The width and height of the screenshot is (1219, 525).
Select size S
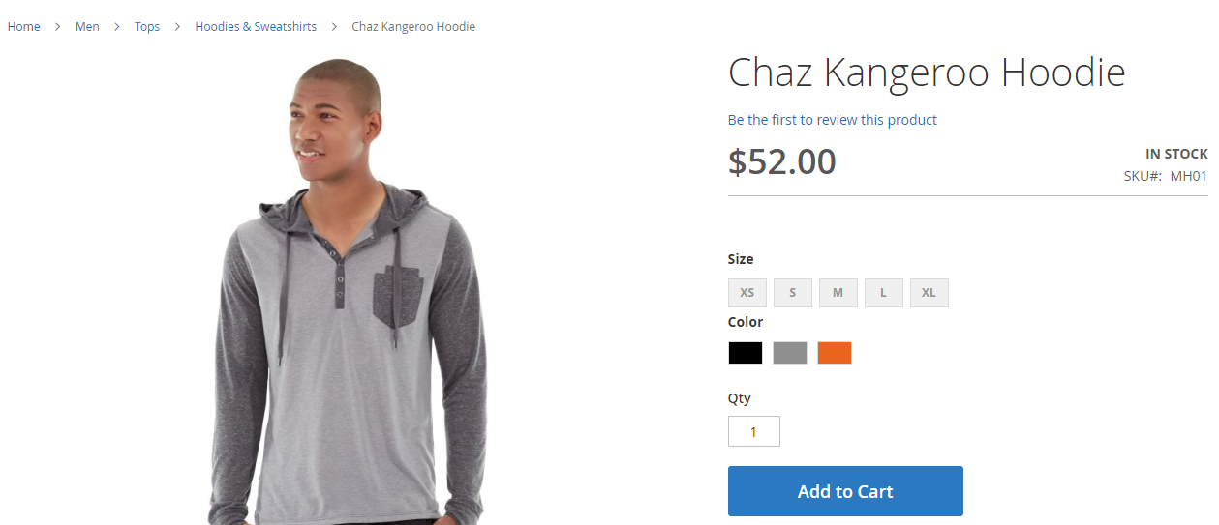(793, 293)
